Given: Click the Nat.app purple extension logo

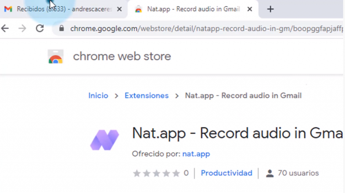Looking at the screenshot, I should [x=104, y=140].
